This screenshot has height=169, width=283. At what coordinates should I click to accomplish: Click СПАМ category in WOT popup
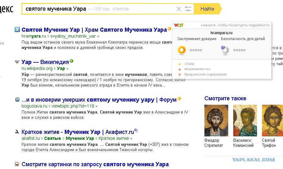pos(189,64)
